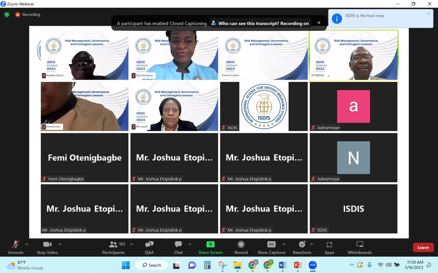
Task: Open PowerPoint from taskbar
Action: tap(297, 265)
